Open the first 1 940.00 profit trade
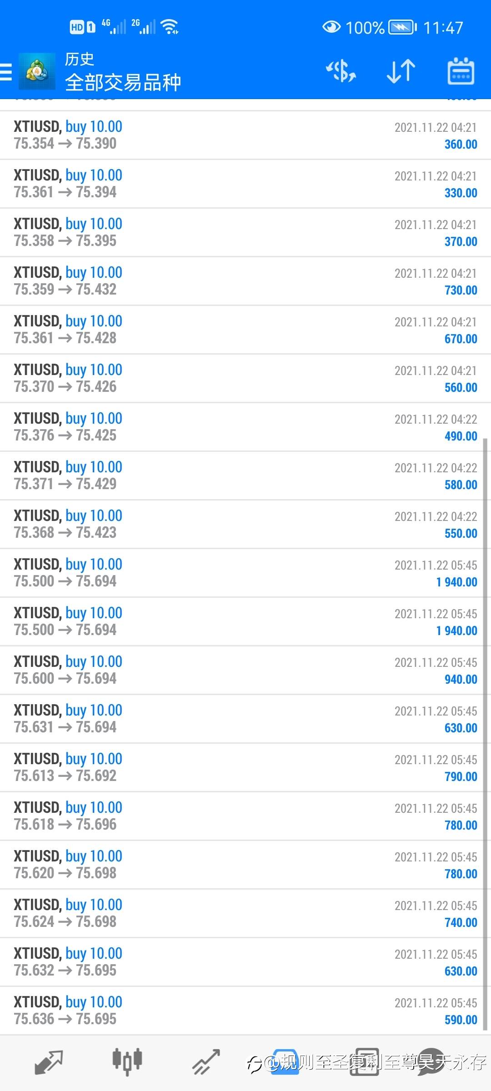Viewport: 491px width, 1091px height. (x=245, y=573)
